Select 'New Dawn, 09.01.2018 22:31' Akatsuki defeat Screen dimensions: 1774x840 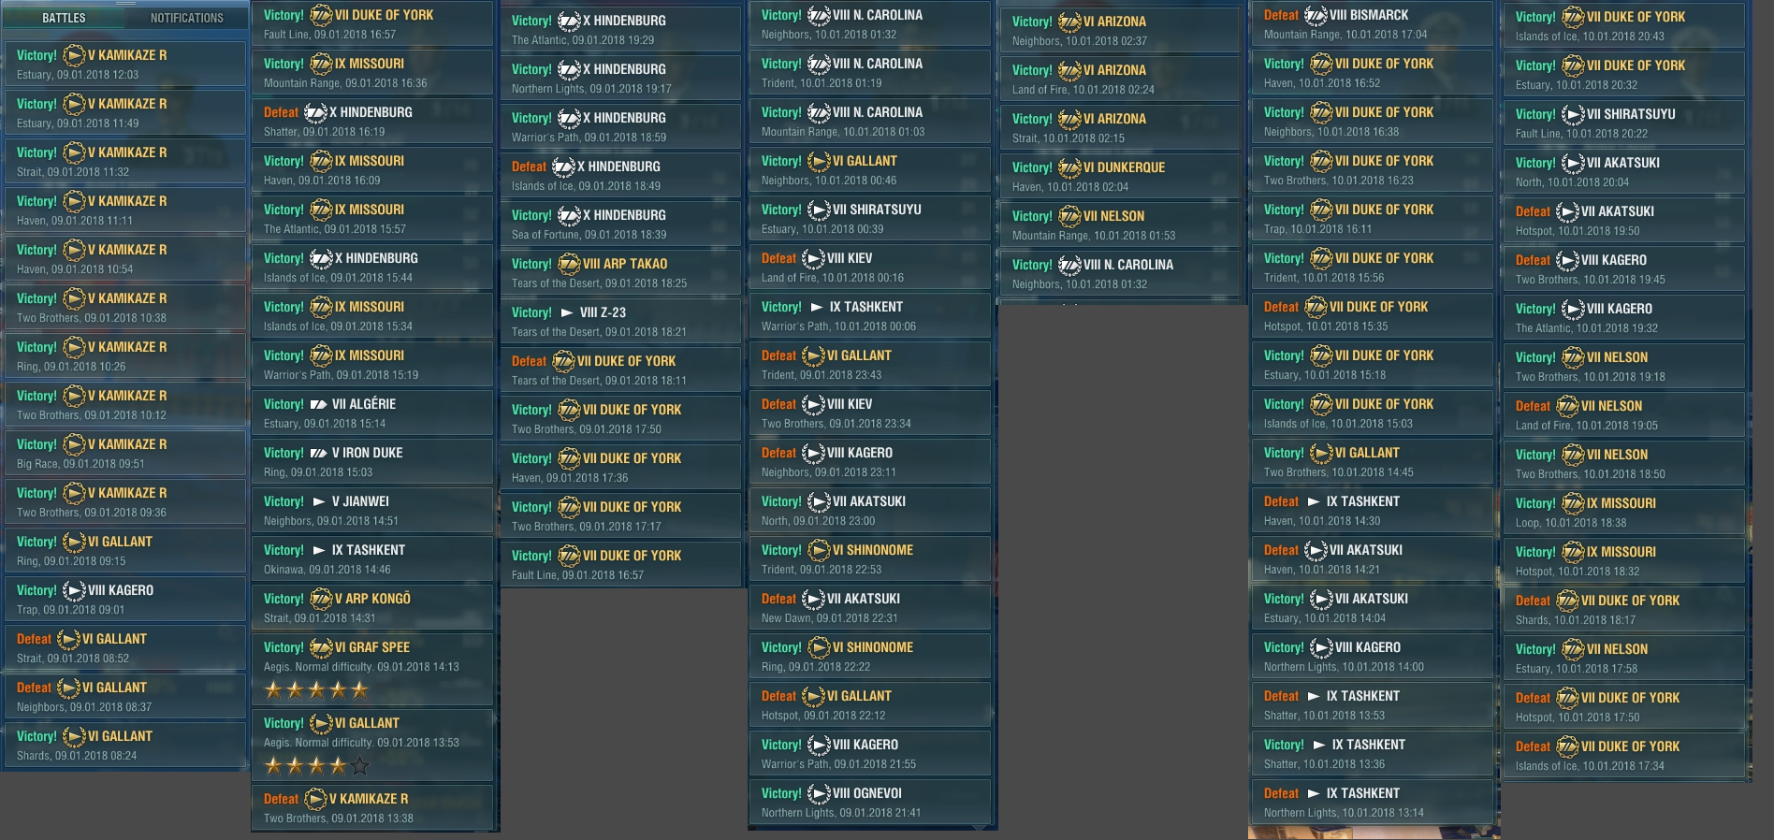click(869, 608)
